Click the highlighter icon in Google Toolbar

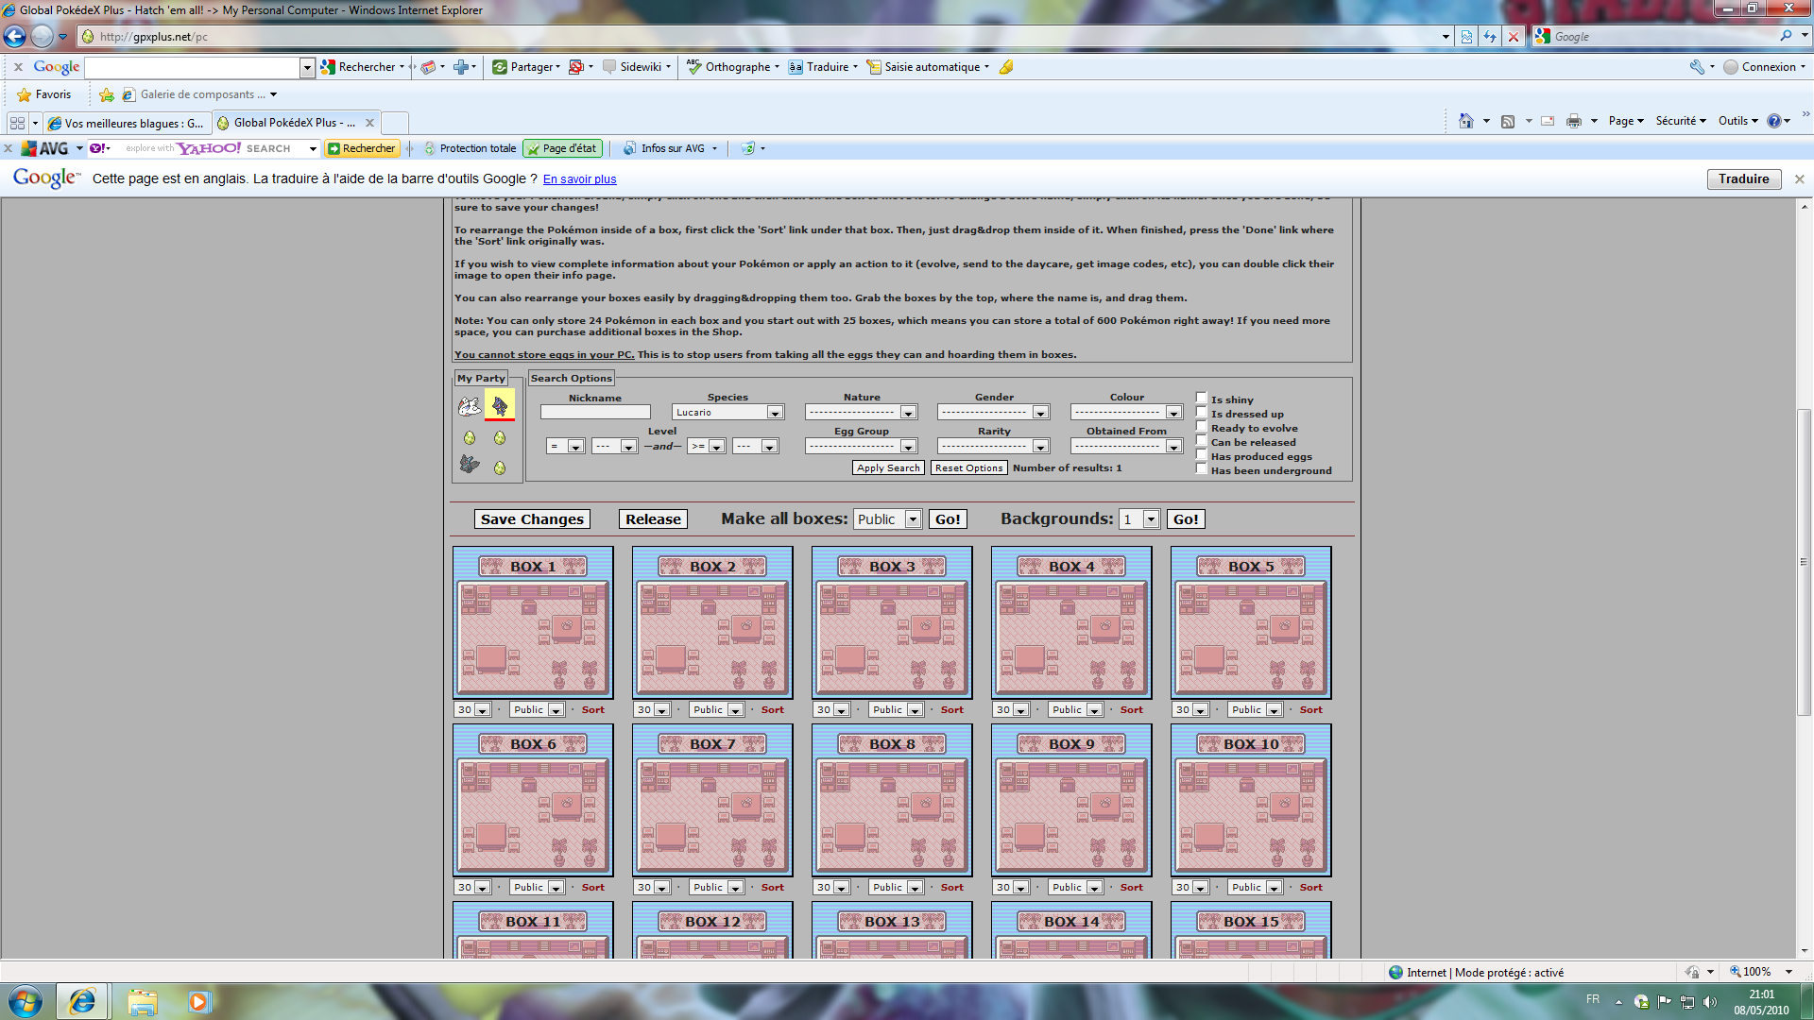click(1006, 67)
